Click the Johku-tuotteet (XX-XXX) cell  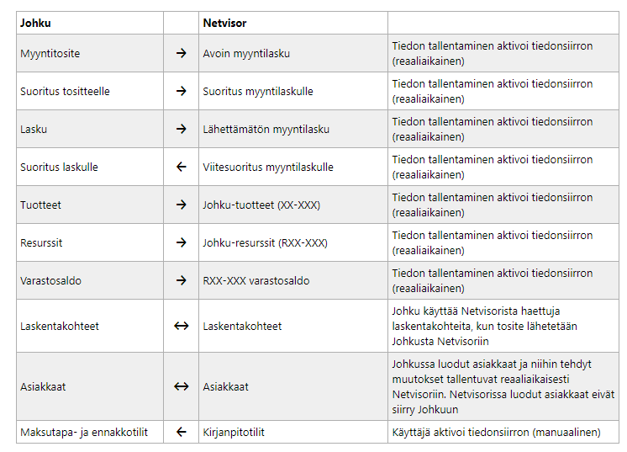[293, 205]
